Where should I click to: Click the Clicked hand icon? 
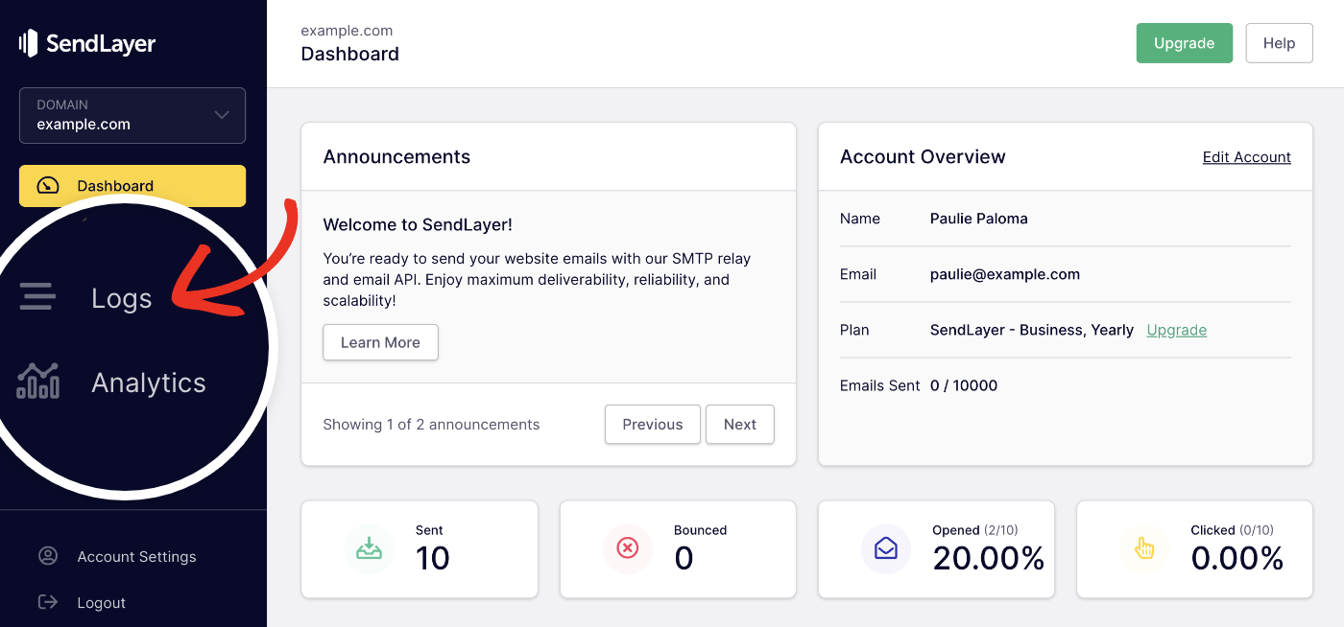point(1144,548)
